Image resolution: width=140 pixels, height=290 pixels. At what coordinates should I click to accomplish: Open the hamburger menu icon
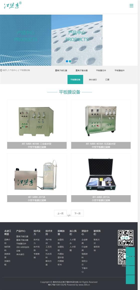(131, 6)
